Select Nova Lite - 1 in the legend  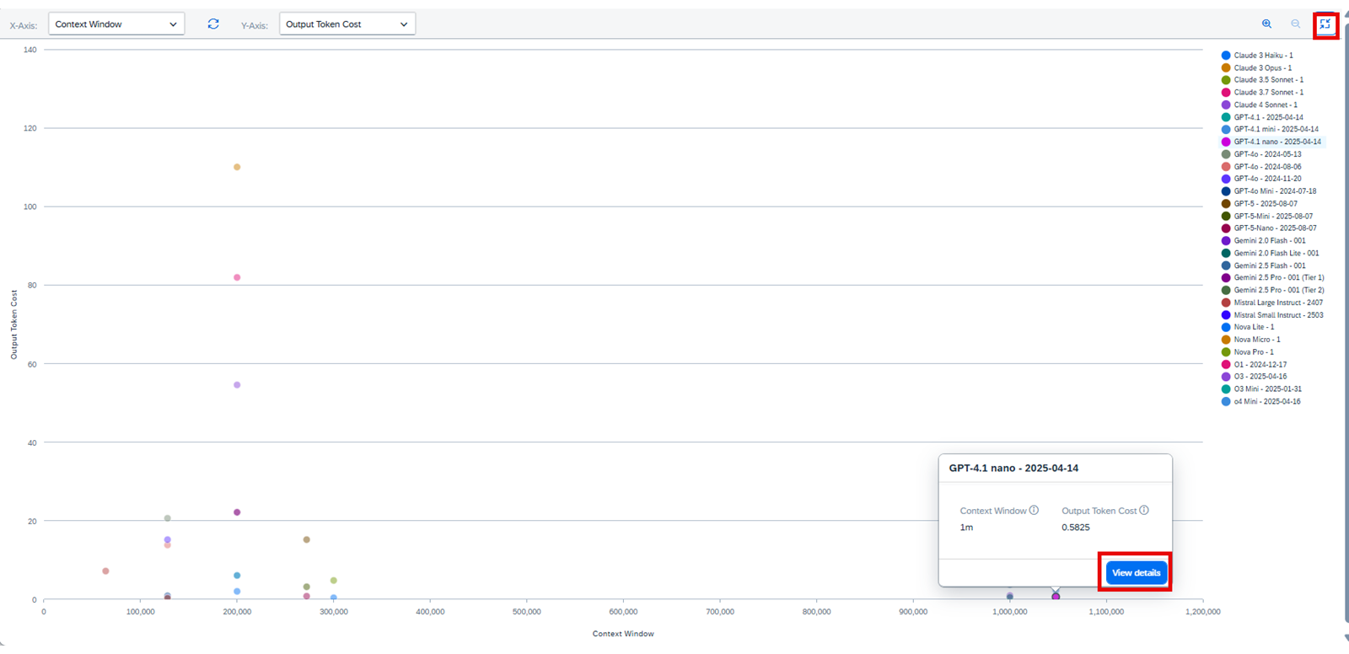pos(1249,327)
